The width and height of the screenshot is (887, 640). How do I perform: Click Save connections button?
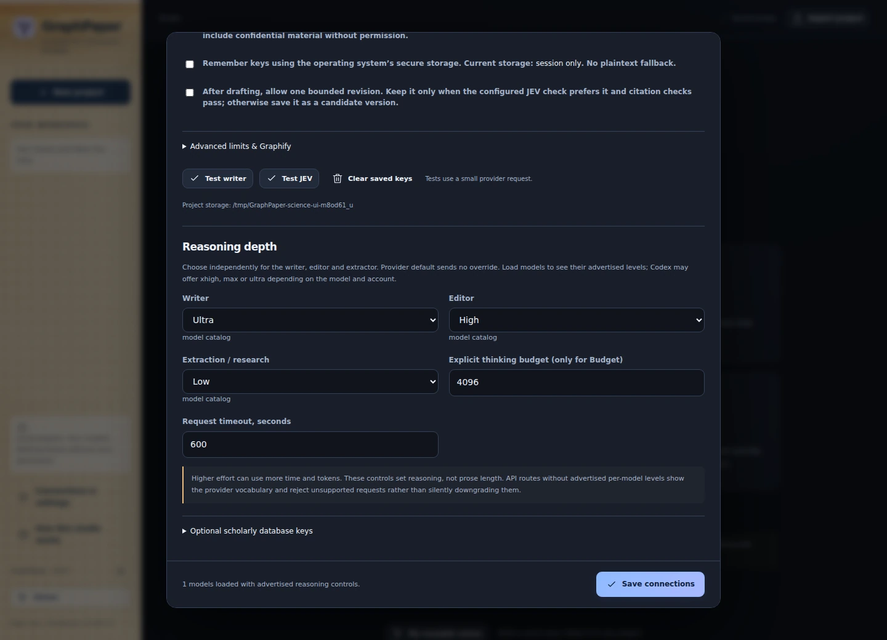(650, 585)
